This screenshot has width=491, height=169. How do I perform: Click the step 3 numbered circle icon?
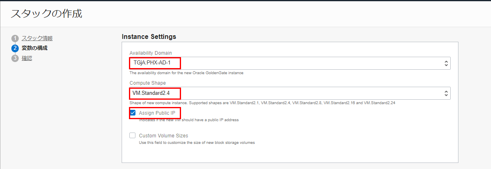(x=15, y=58)
